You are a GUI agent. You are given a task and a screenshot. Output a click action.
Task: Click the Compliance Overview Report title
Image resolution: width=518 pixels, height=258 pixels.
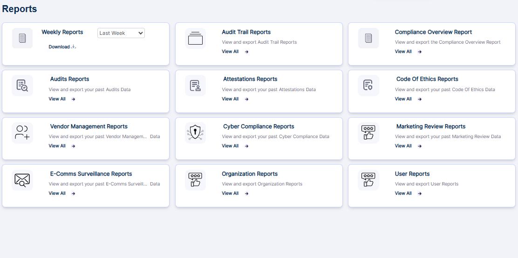click(x=433, y=32)
